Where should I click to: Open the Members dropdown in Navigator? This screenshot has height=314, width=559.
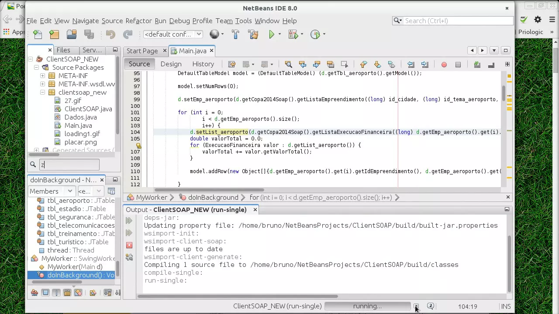[x=51, y=191]
